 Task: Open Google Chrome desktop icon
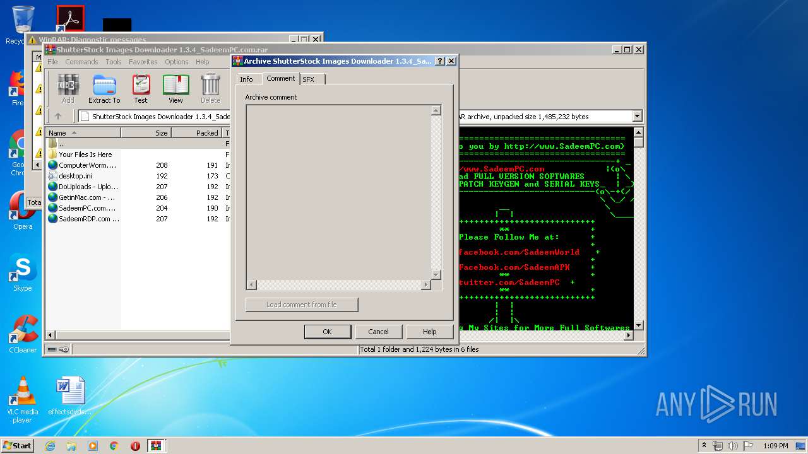point(18,154)
